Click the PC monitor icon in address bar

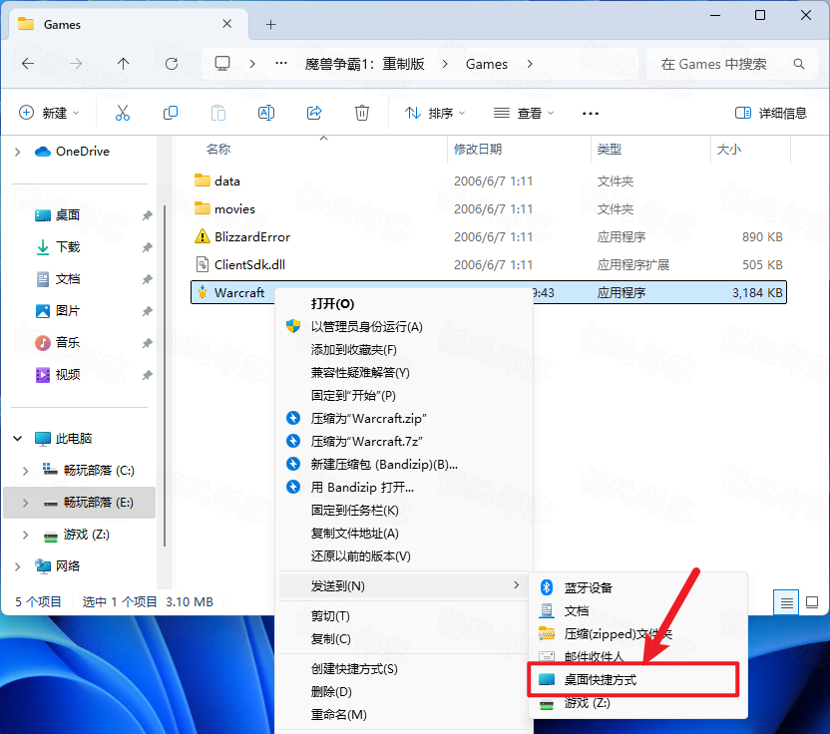pyautogui.click(x=222, y=64)
